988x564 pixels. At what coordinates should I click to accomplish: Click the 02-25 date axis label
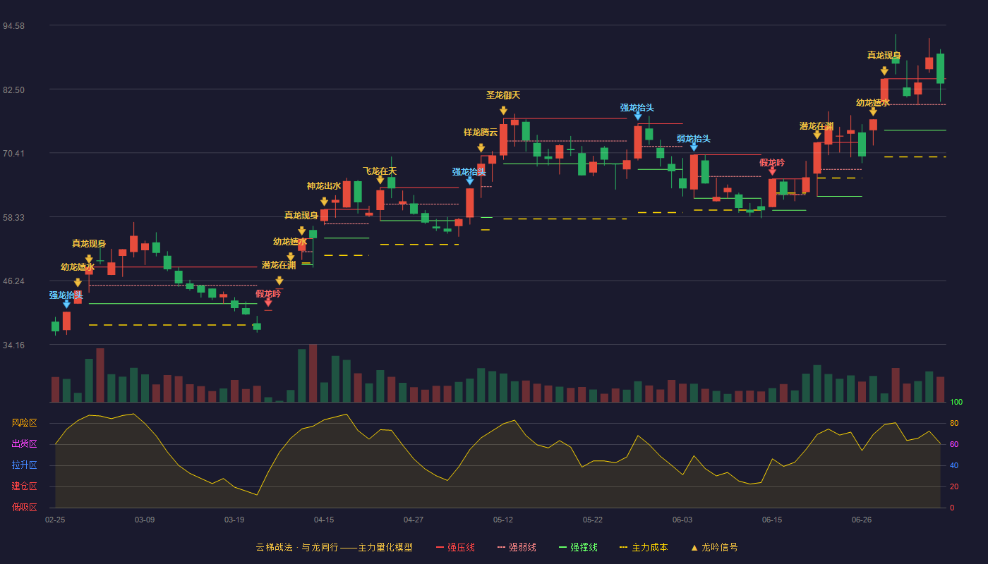pos(55,520)
